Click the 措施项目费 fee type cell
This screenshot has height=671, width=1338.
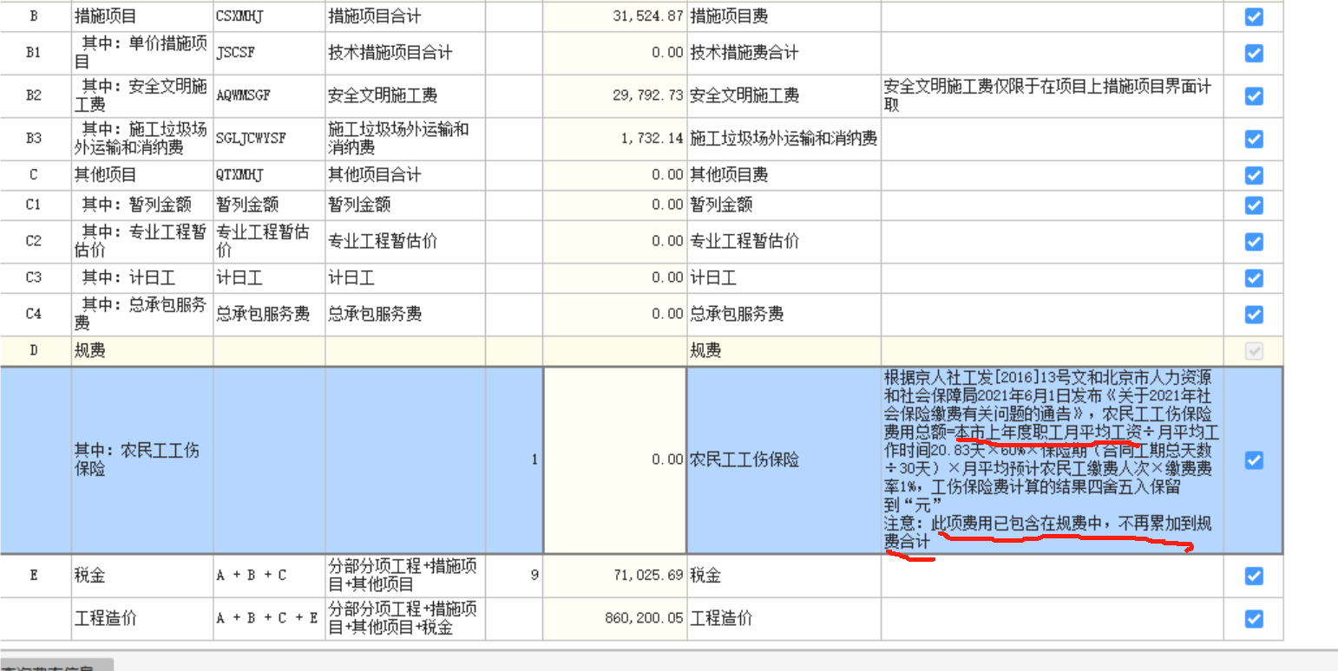click(784, 16)
